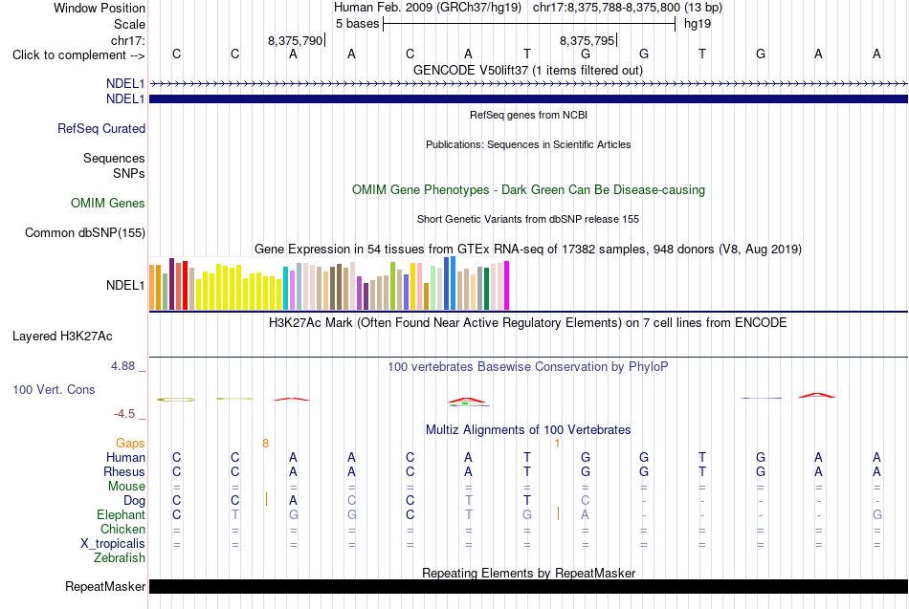The height and width of the screenshot is (609, 909).
Task: Open the NDEL1 label beside the arrowed intron line
Action: (x=125, y=83)
